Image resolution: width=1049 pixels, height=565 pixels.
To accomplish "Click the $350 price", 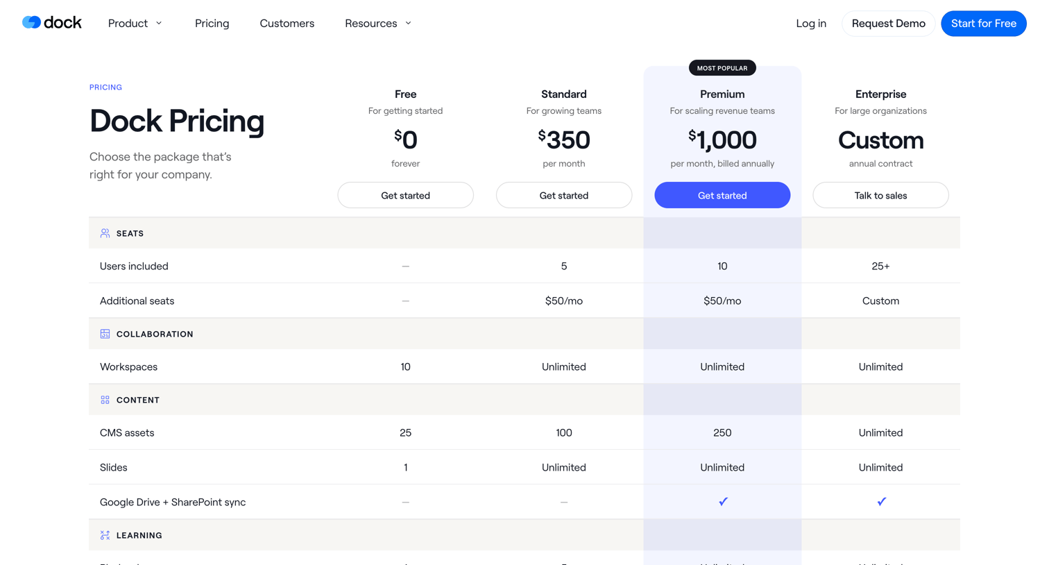I will [564, 140].
